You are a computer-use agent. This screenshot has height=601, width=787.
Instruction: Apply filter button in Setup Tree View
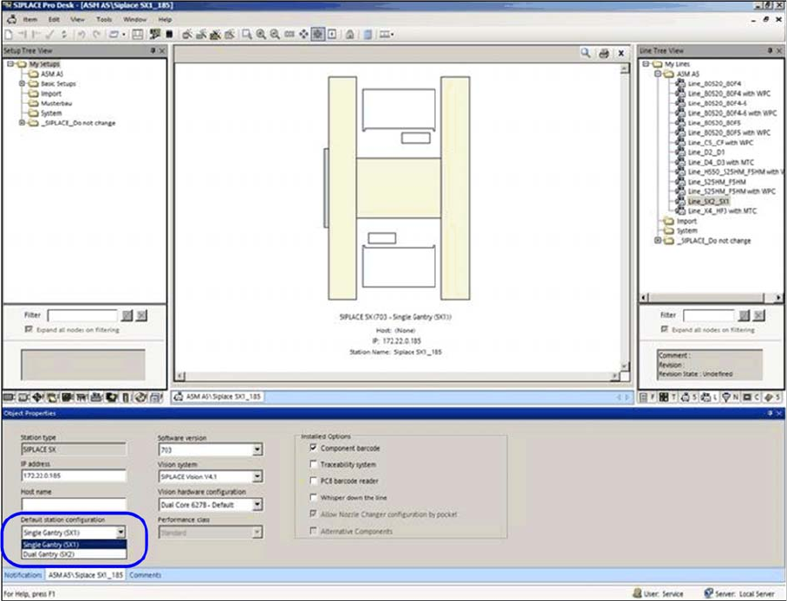(x=127, y=315)
